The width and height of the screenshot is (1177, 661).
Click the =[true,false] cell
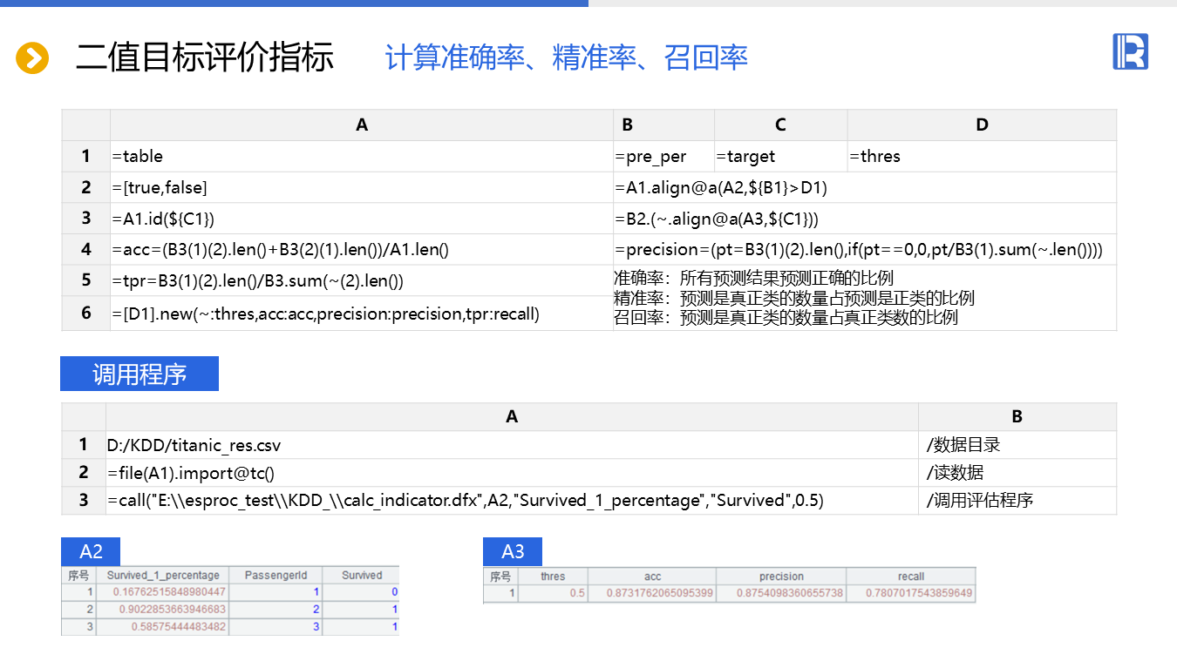pos(361,187)
